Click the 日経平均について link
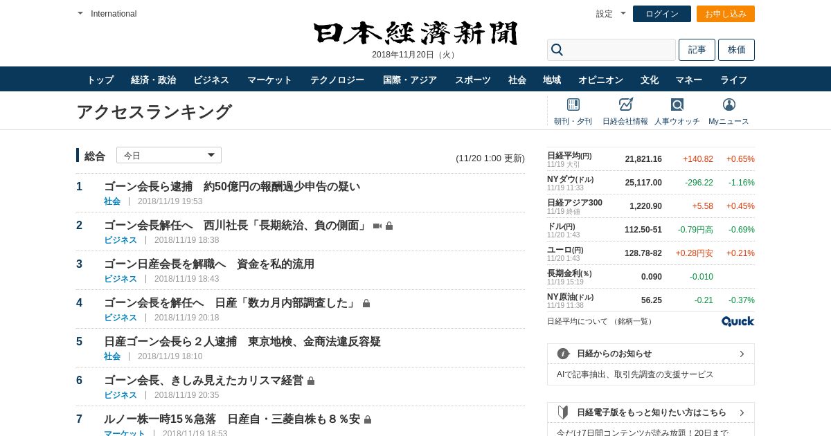This screenshot has width=831, height=436. click(x=577, y=321)
